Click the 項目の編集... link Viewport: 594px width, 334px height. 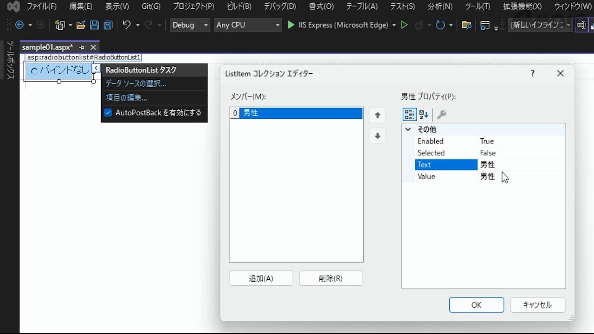tap(126, 98)
